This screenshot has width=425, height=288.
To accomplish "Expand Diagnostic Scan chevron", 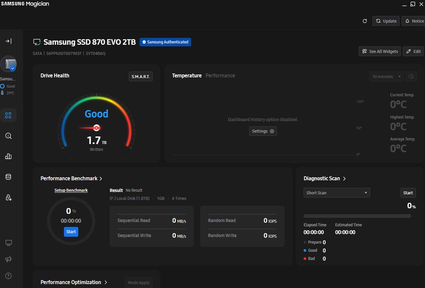I will tap(344, 179).
